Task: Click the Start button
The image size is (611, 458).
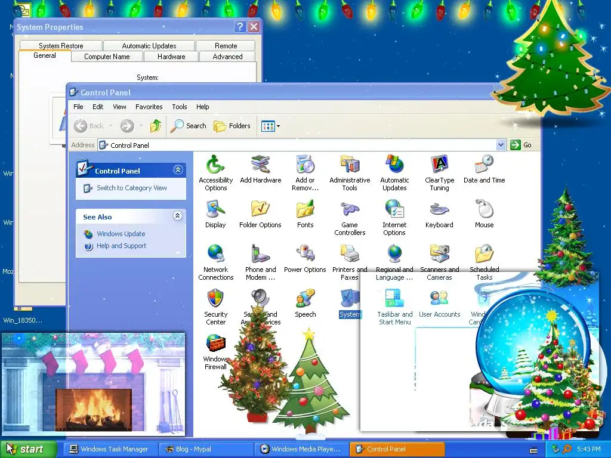Action: click(27, 449)
